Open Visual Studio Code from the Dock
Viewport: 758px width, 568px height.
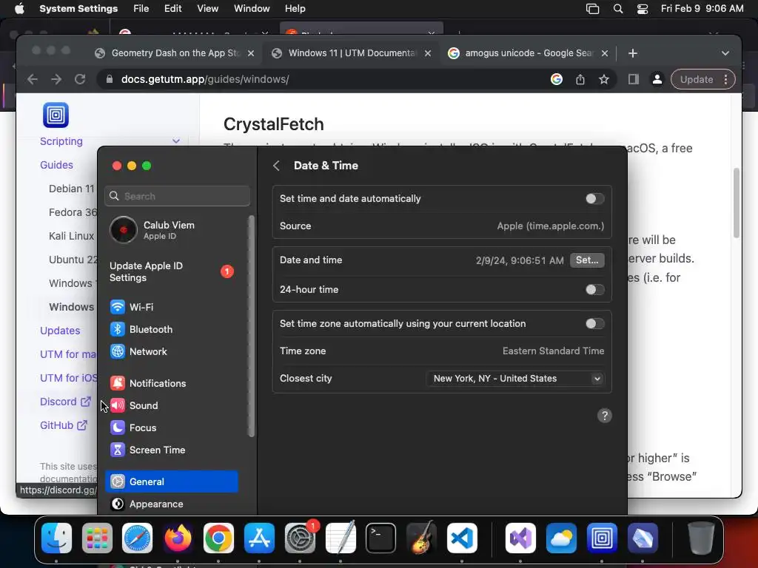pos(462,538)
